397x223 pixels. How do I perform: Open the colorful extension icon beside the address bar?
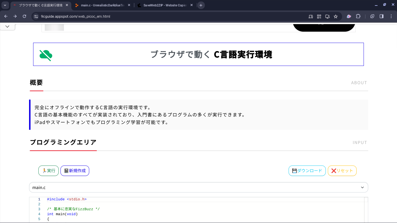[x=349, y=17]
